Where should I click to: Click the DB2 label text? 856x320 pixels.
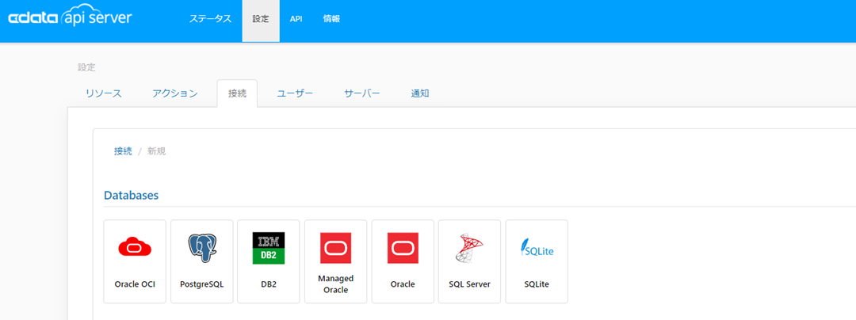(x=269, y=284)
